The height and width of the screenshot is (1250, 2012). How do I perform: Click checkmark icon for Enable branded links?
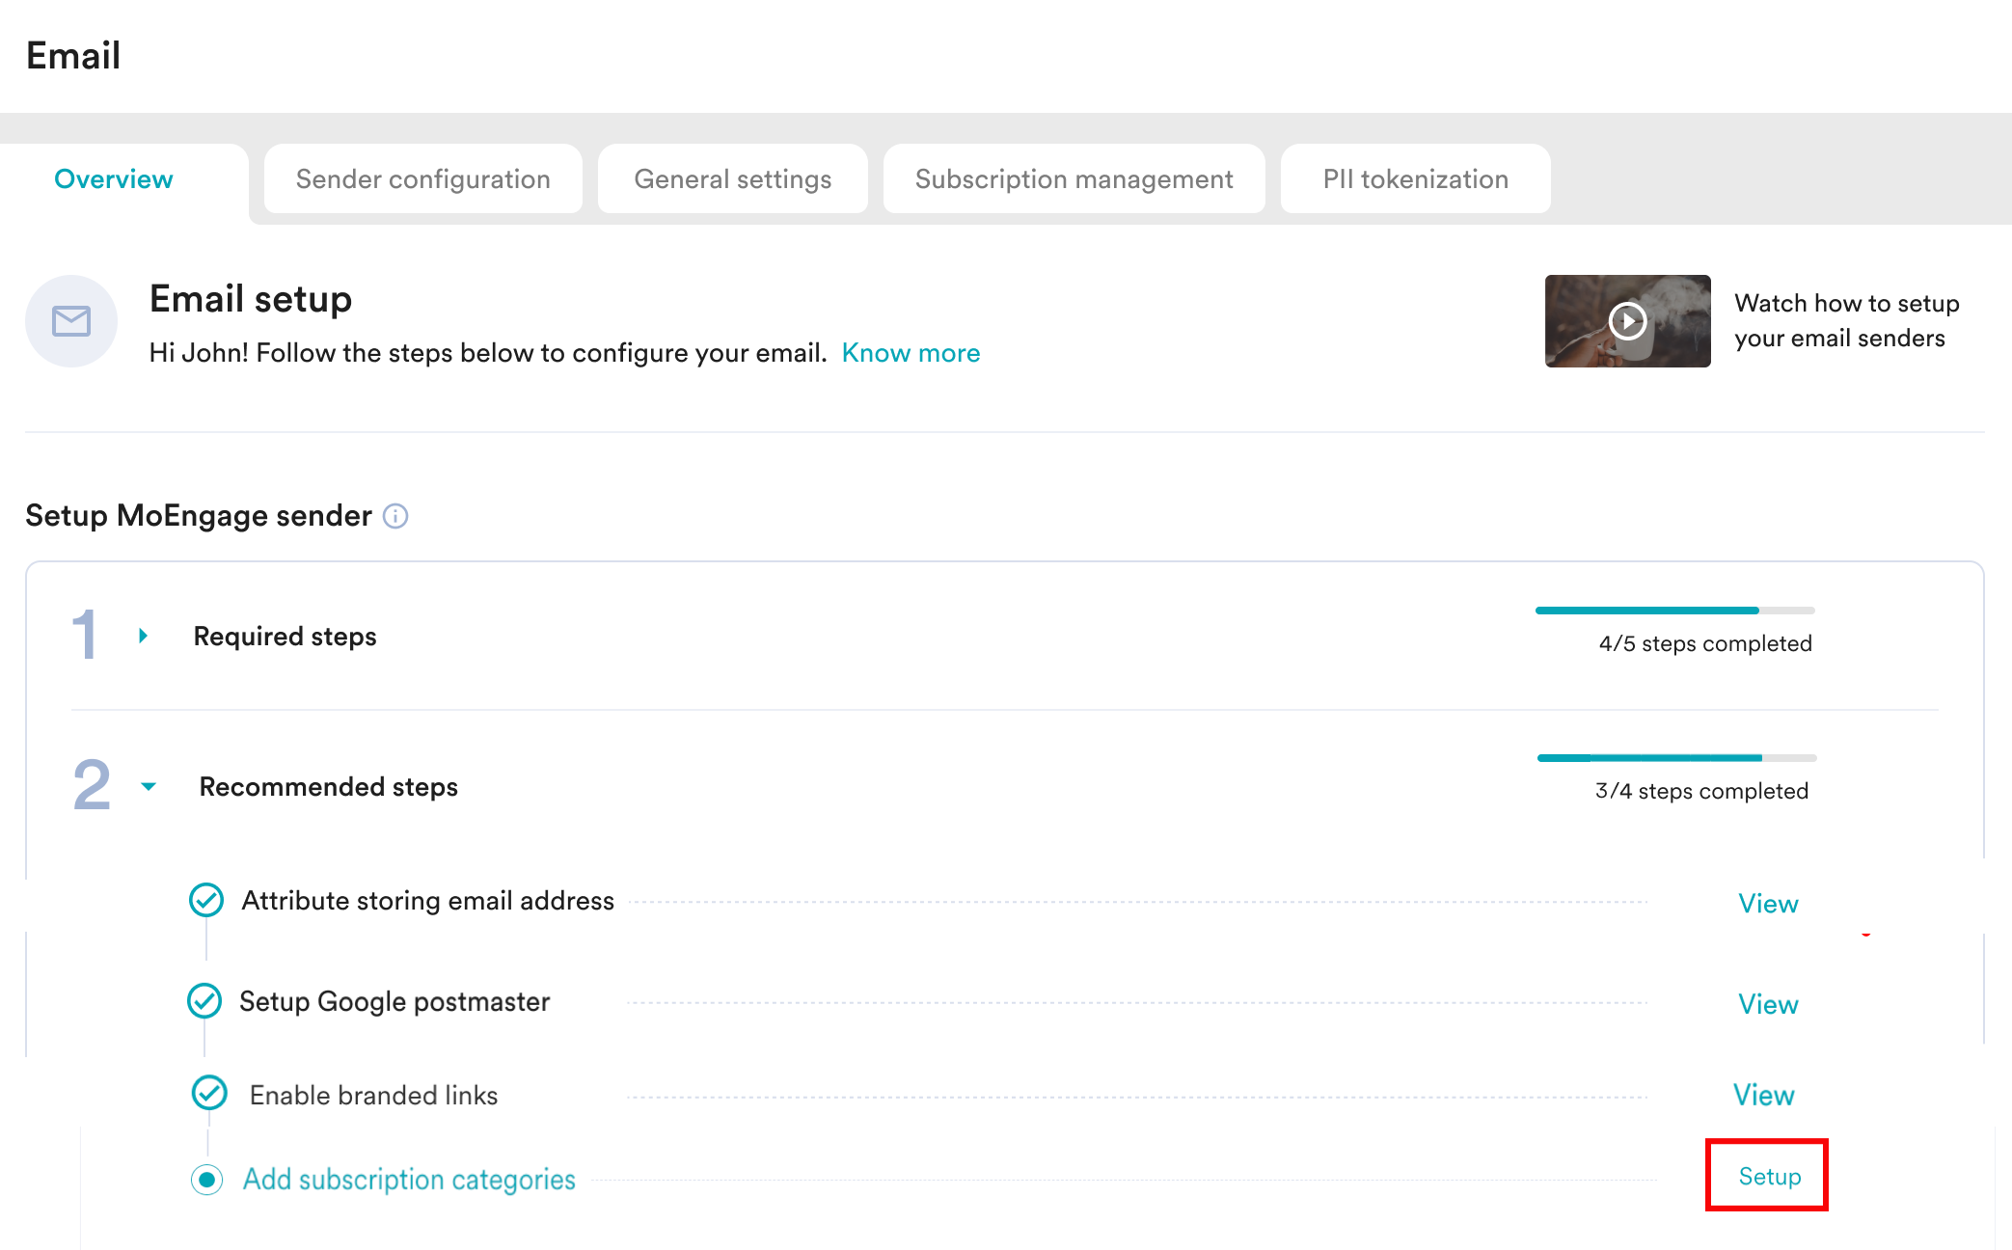pyautogui.click(x=209, y=1094)
